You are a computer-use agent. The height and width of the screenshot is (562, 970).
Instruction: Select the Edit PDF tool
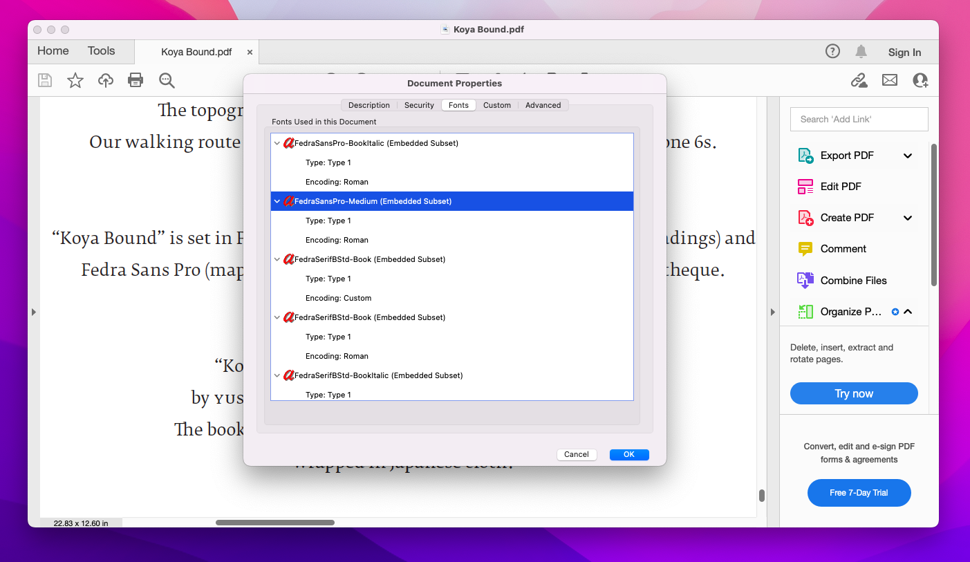coord(839,186)
